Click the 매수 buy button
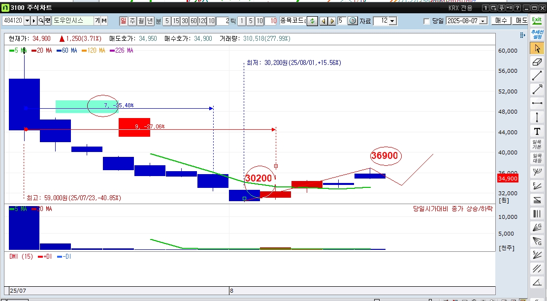This screenshot has height=301, width=547. tap(501, 21)
